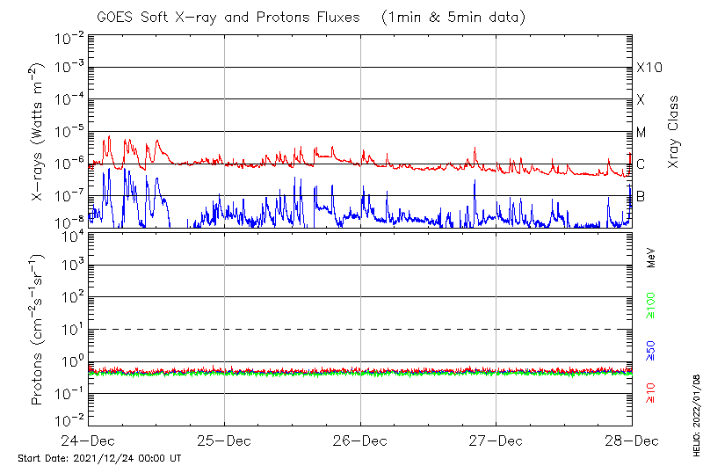Click the 28-Dec date label

coord(631,440)
